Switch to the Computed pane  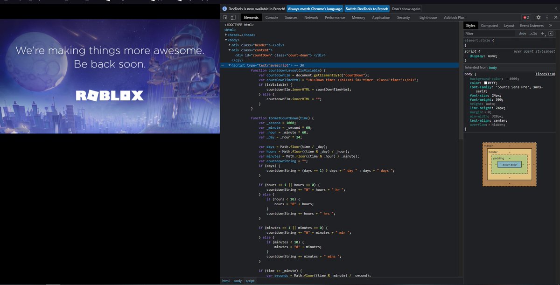[490, 26]
